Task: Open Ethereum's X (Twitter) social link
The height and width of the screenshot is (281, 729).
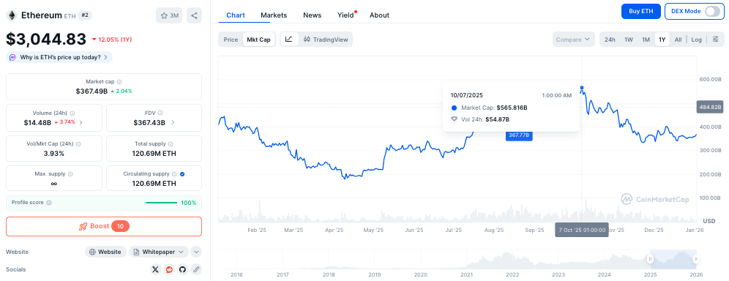Action: pyautogui.click(x=155, y=269)
